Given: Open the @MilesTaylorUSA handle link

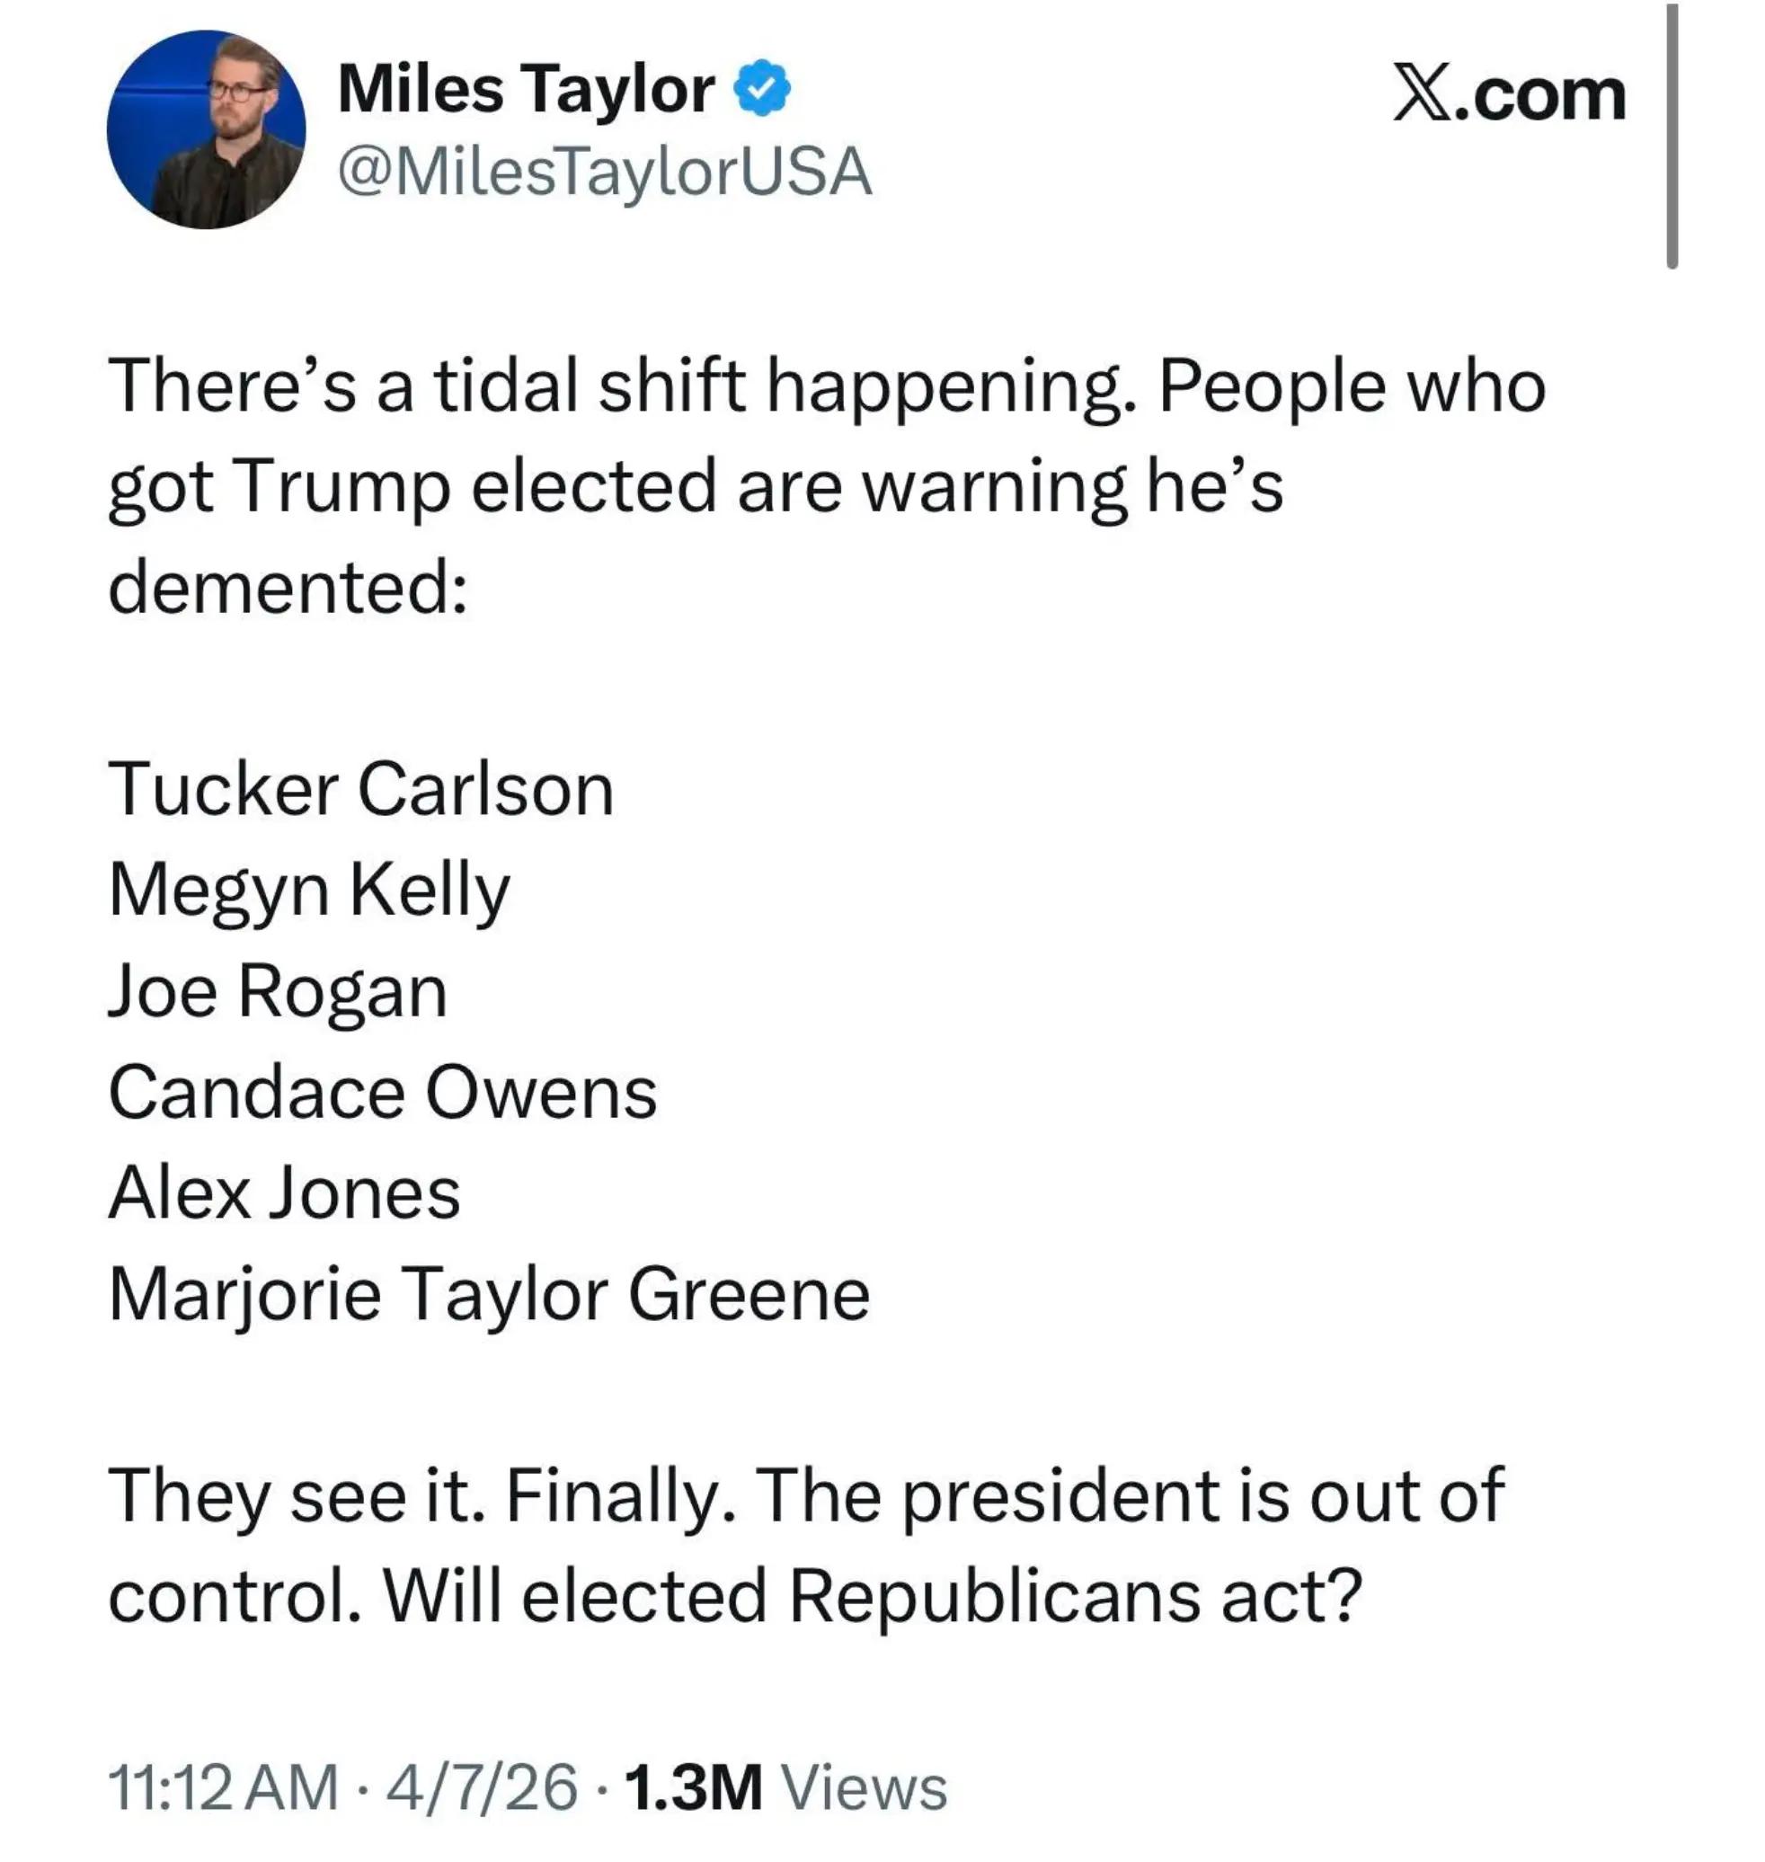Looking at the screenshot, I should (604, 173).
